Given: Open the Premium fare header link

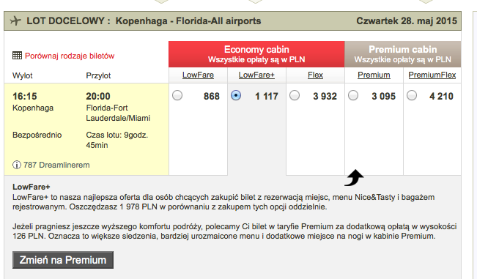Looking at the screenshot, I should point(374,75).
